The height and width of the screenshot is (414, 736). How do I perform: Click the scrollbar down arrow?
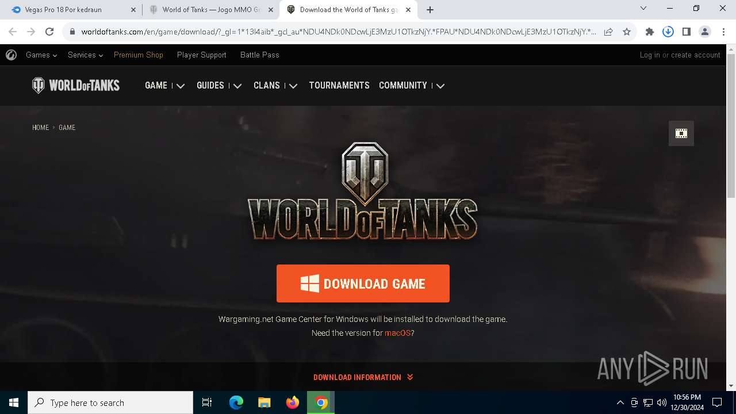pyautogui.click(x=731, y=386)
